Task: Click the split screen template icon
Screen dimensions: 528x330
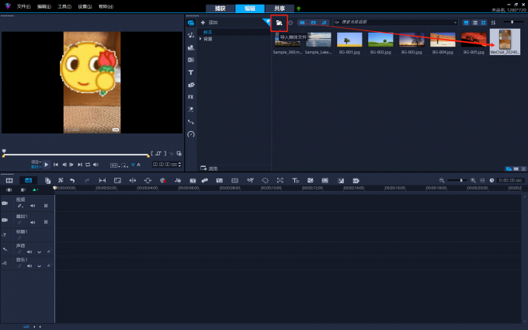Action: [x=234, y=180]
